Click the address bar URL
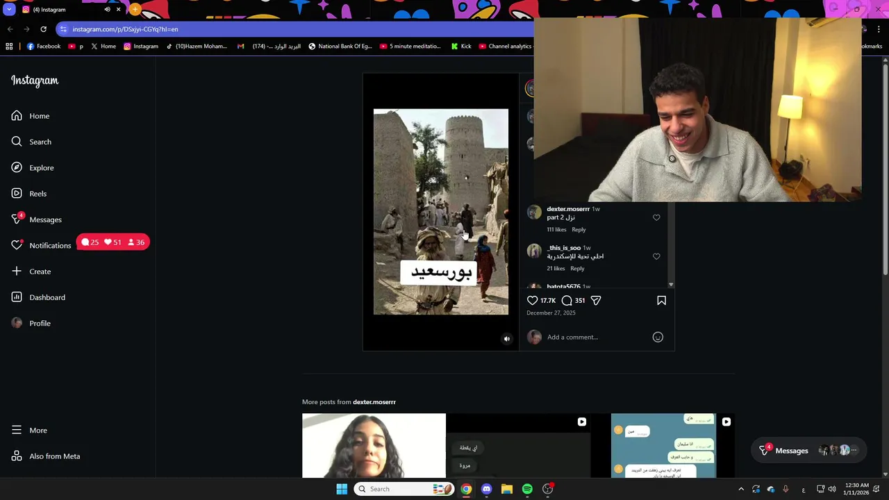 [125, 29]
